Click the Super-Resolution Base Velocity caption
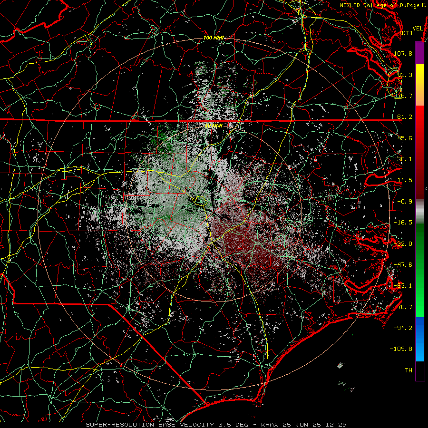428x428 pixels. pos(216,425)
